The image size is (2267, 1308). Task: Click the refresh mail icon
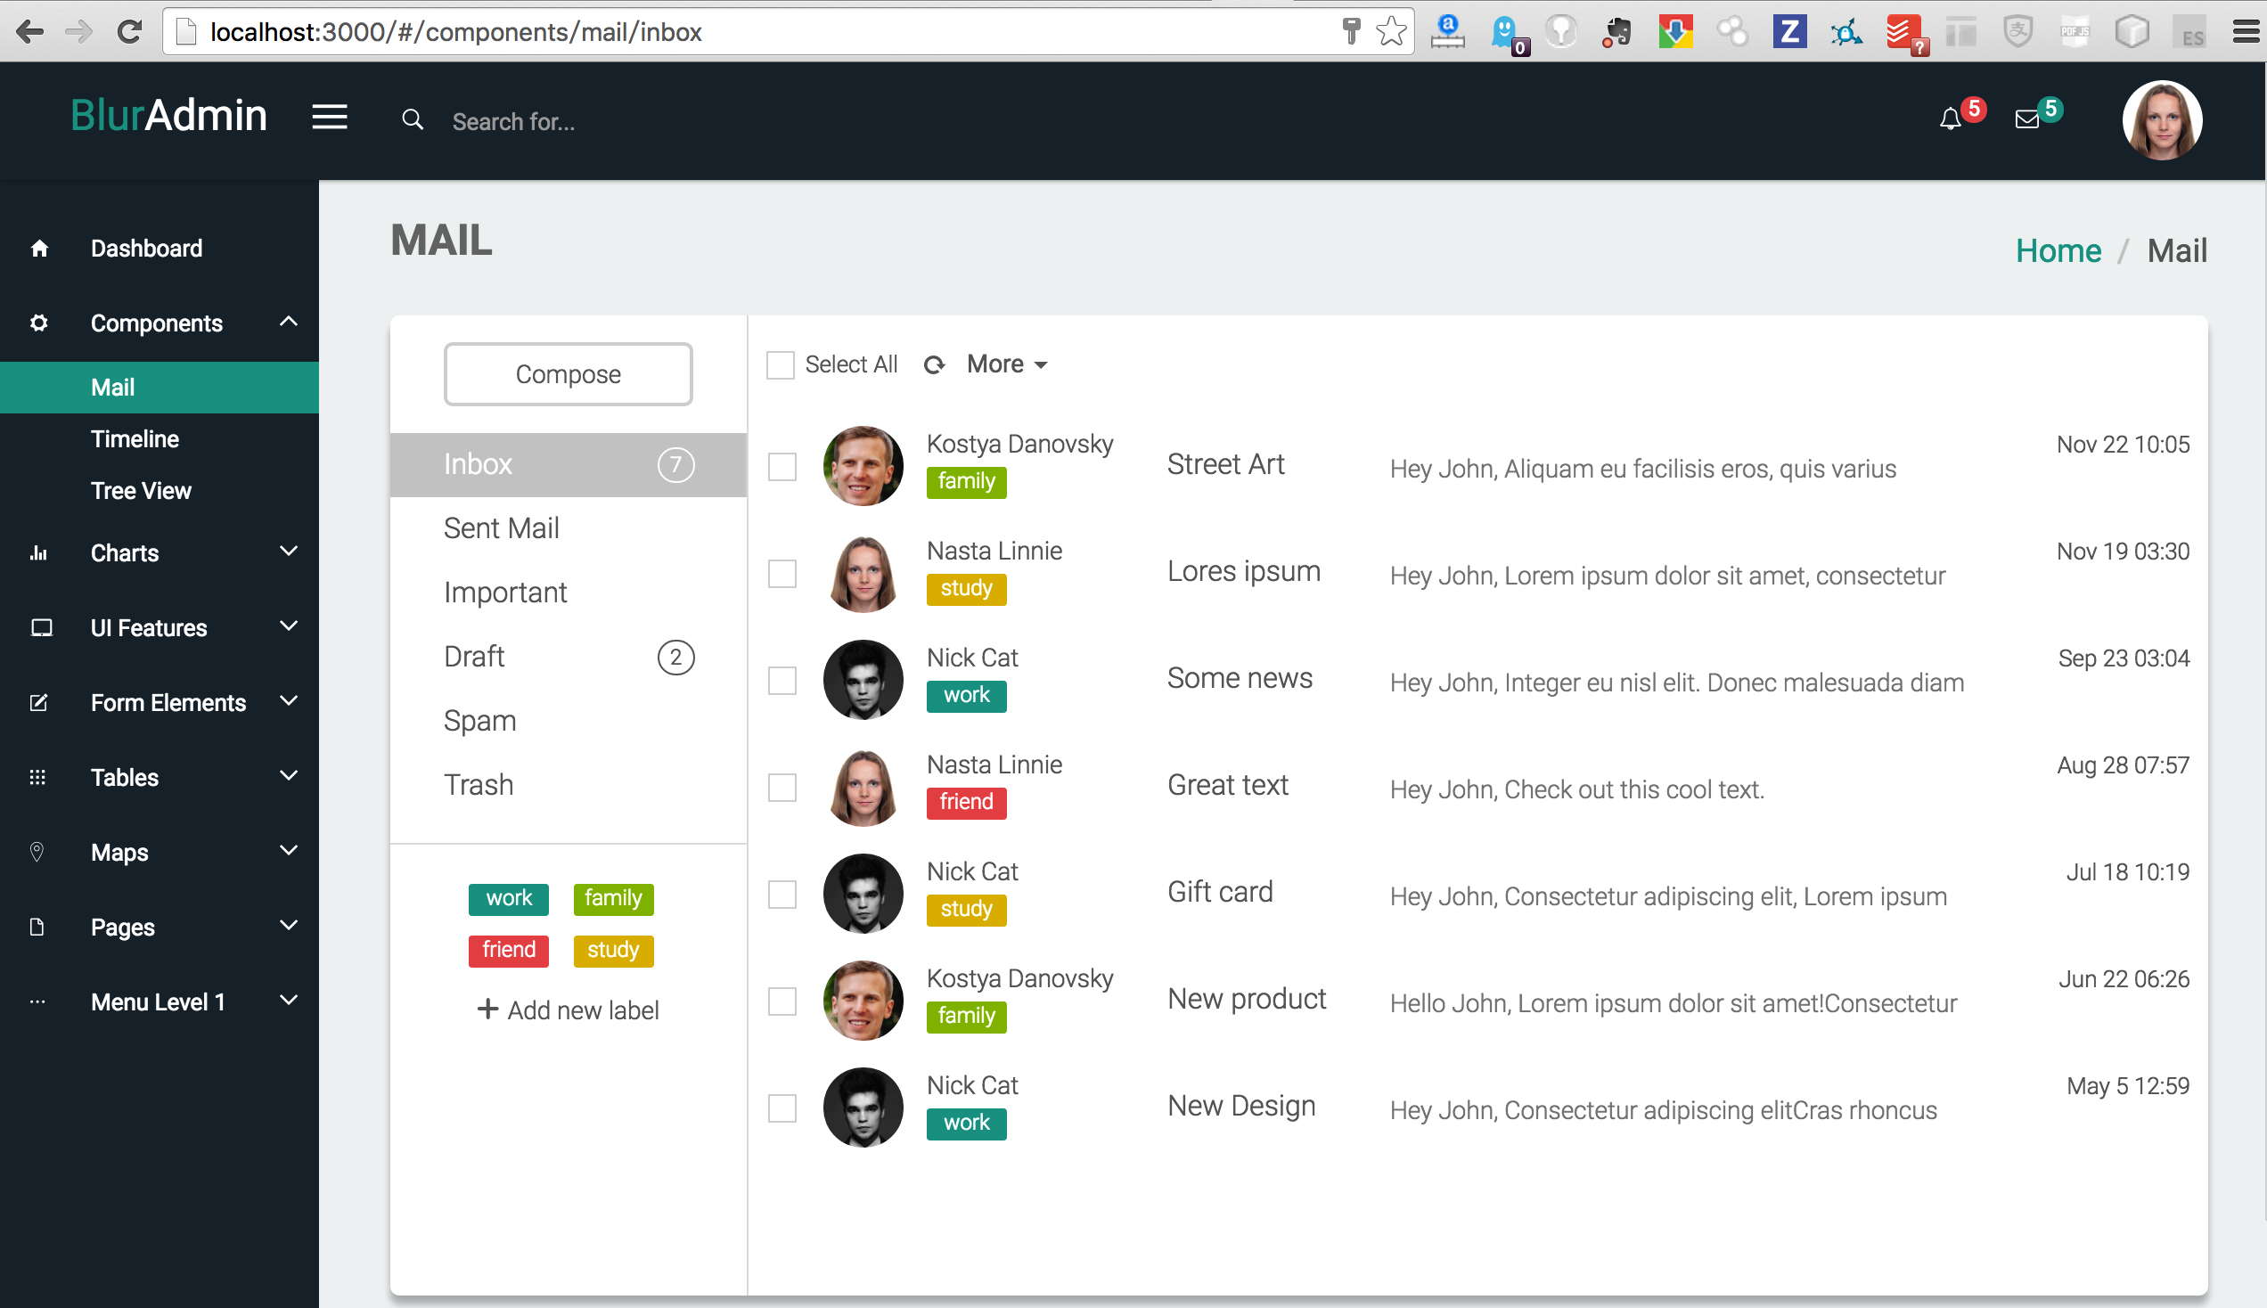pos(934,364)
